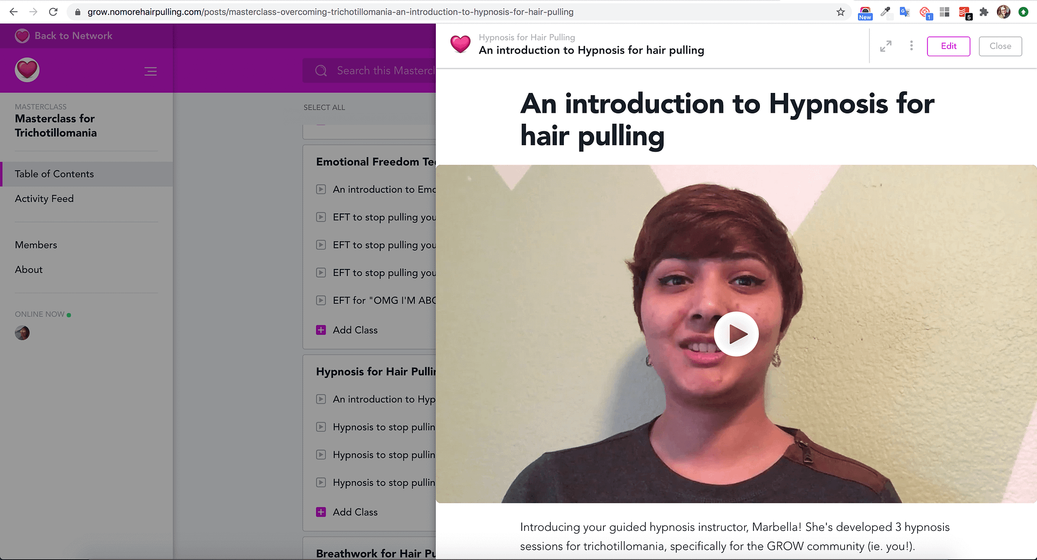Open An introduction to Hyp... class in list

pos(384,399)
